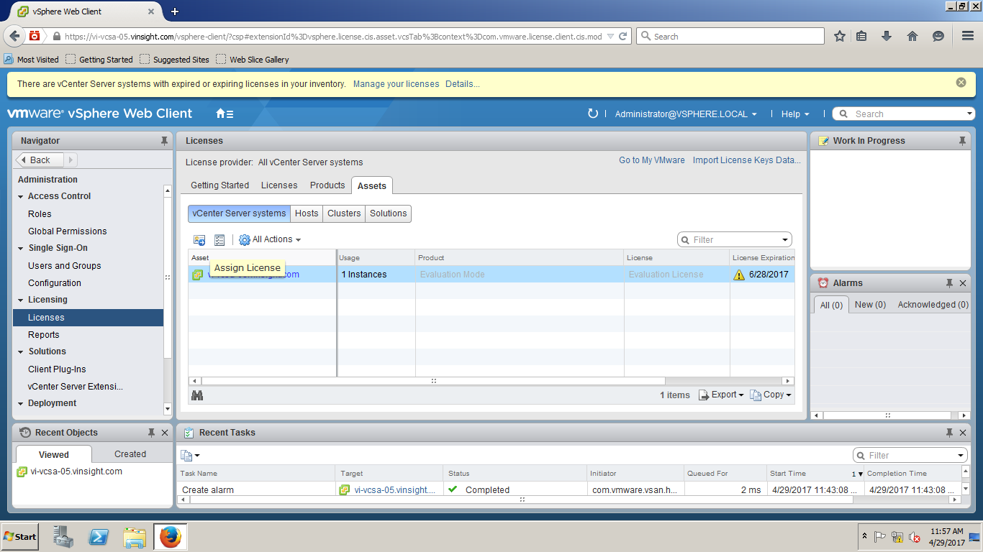Show New (0) alarms tab
Viewport: 983px width, 552px height.
(870, 305)
